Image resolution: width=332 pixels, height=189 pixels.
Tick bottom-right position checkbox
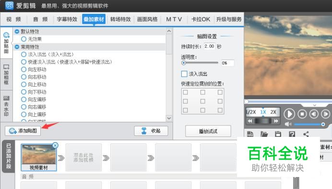pyautogui.click(x=220, y=110)
